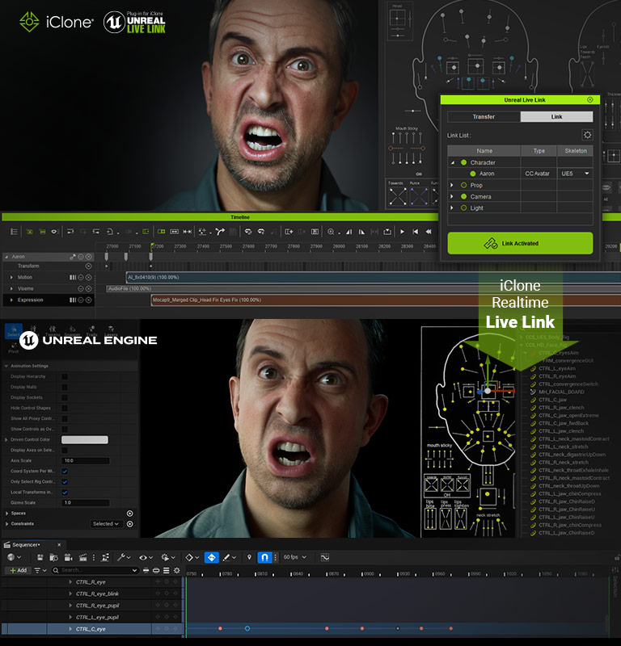Screen dimensions: 621x646
Task: Enable the Display Hierarchy checkbox
Action: click(65, 376)
